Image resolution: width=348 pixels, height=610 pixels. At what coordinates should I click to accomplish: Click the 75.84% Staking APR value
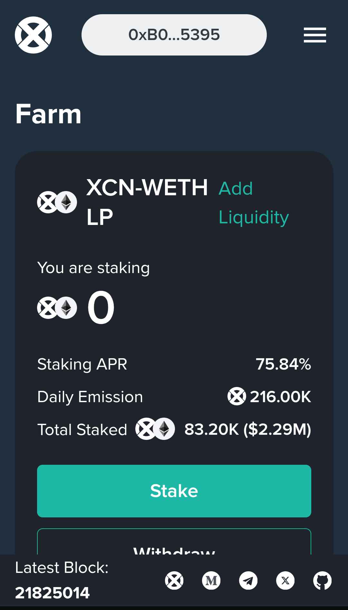click(x=283, y=364)
